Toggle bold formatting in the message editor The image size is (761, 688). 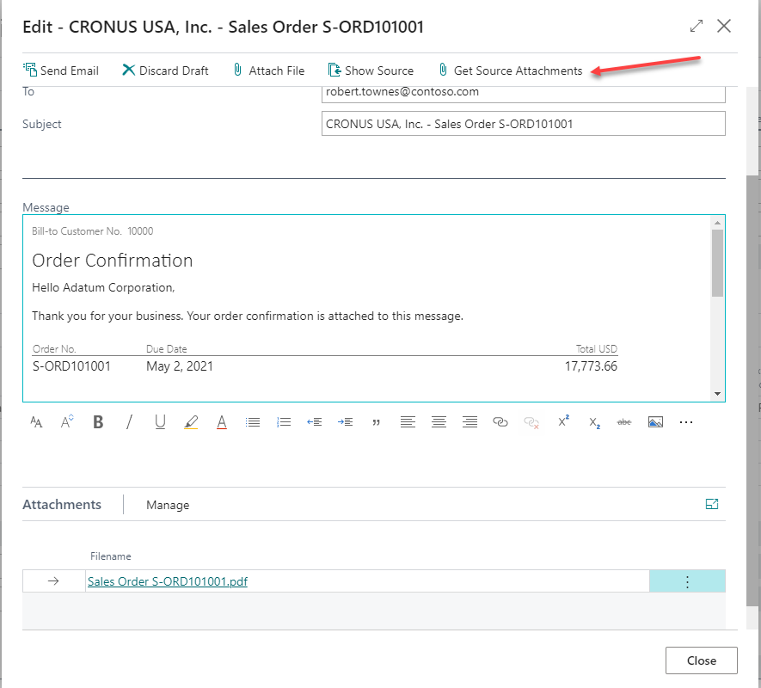[x=98, y=421]
